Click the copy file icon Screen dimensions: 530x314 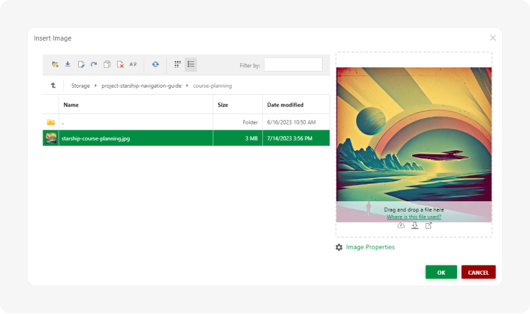[x=107, y=64]
